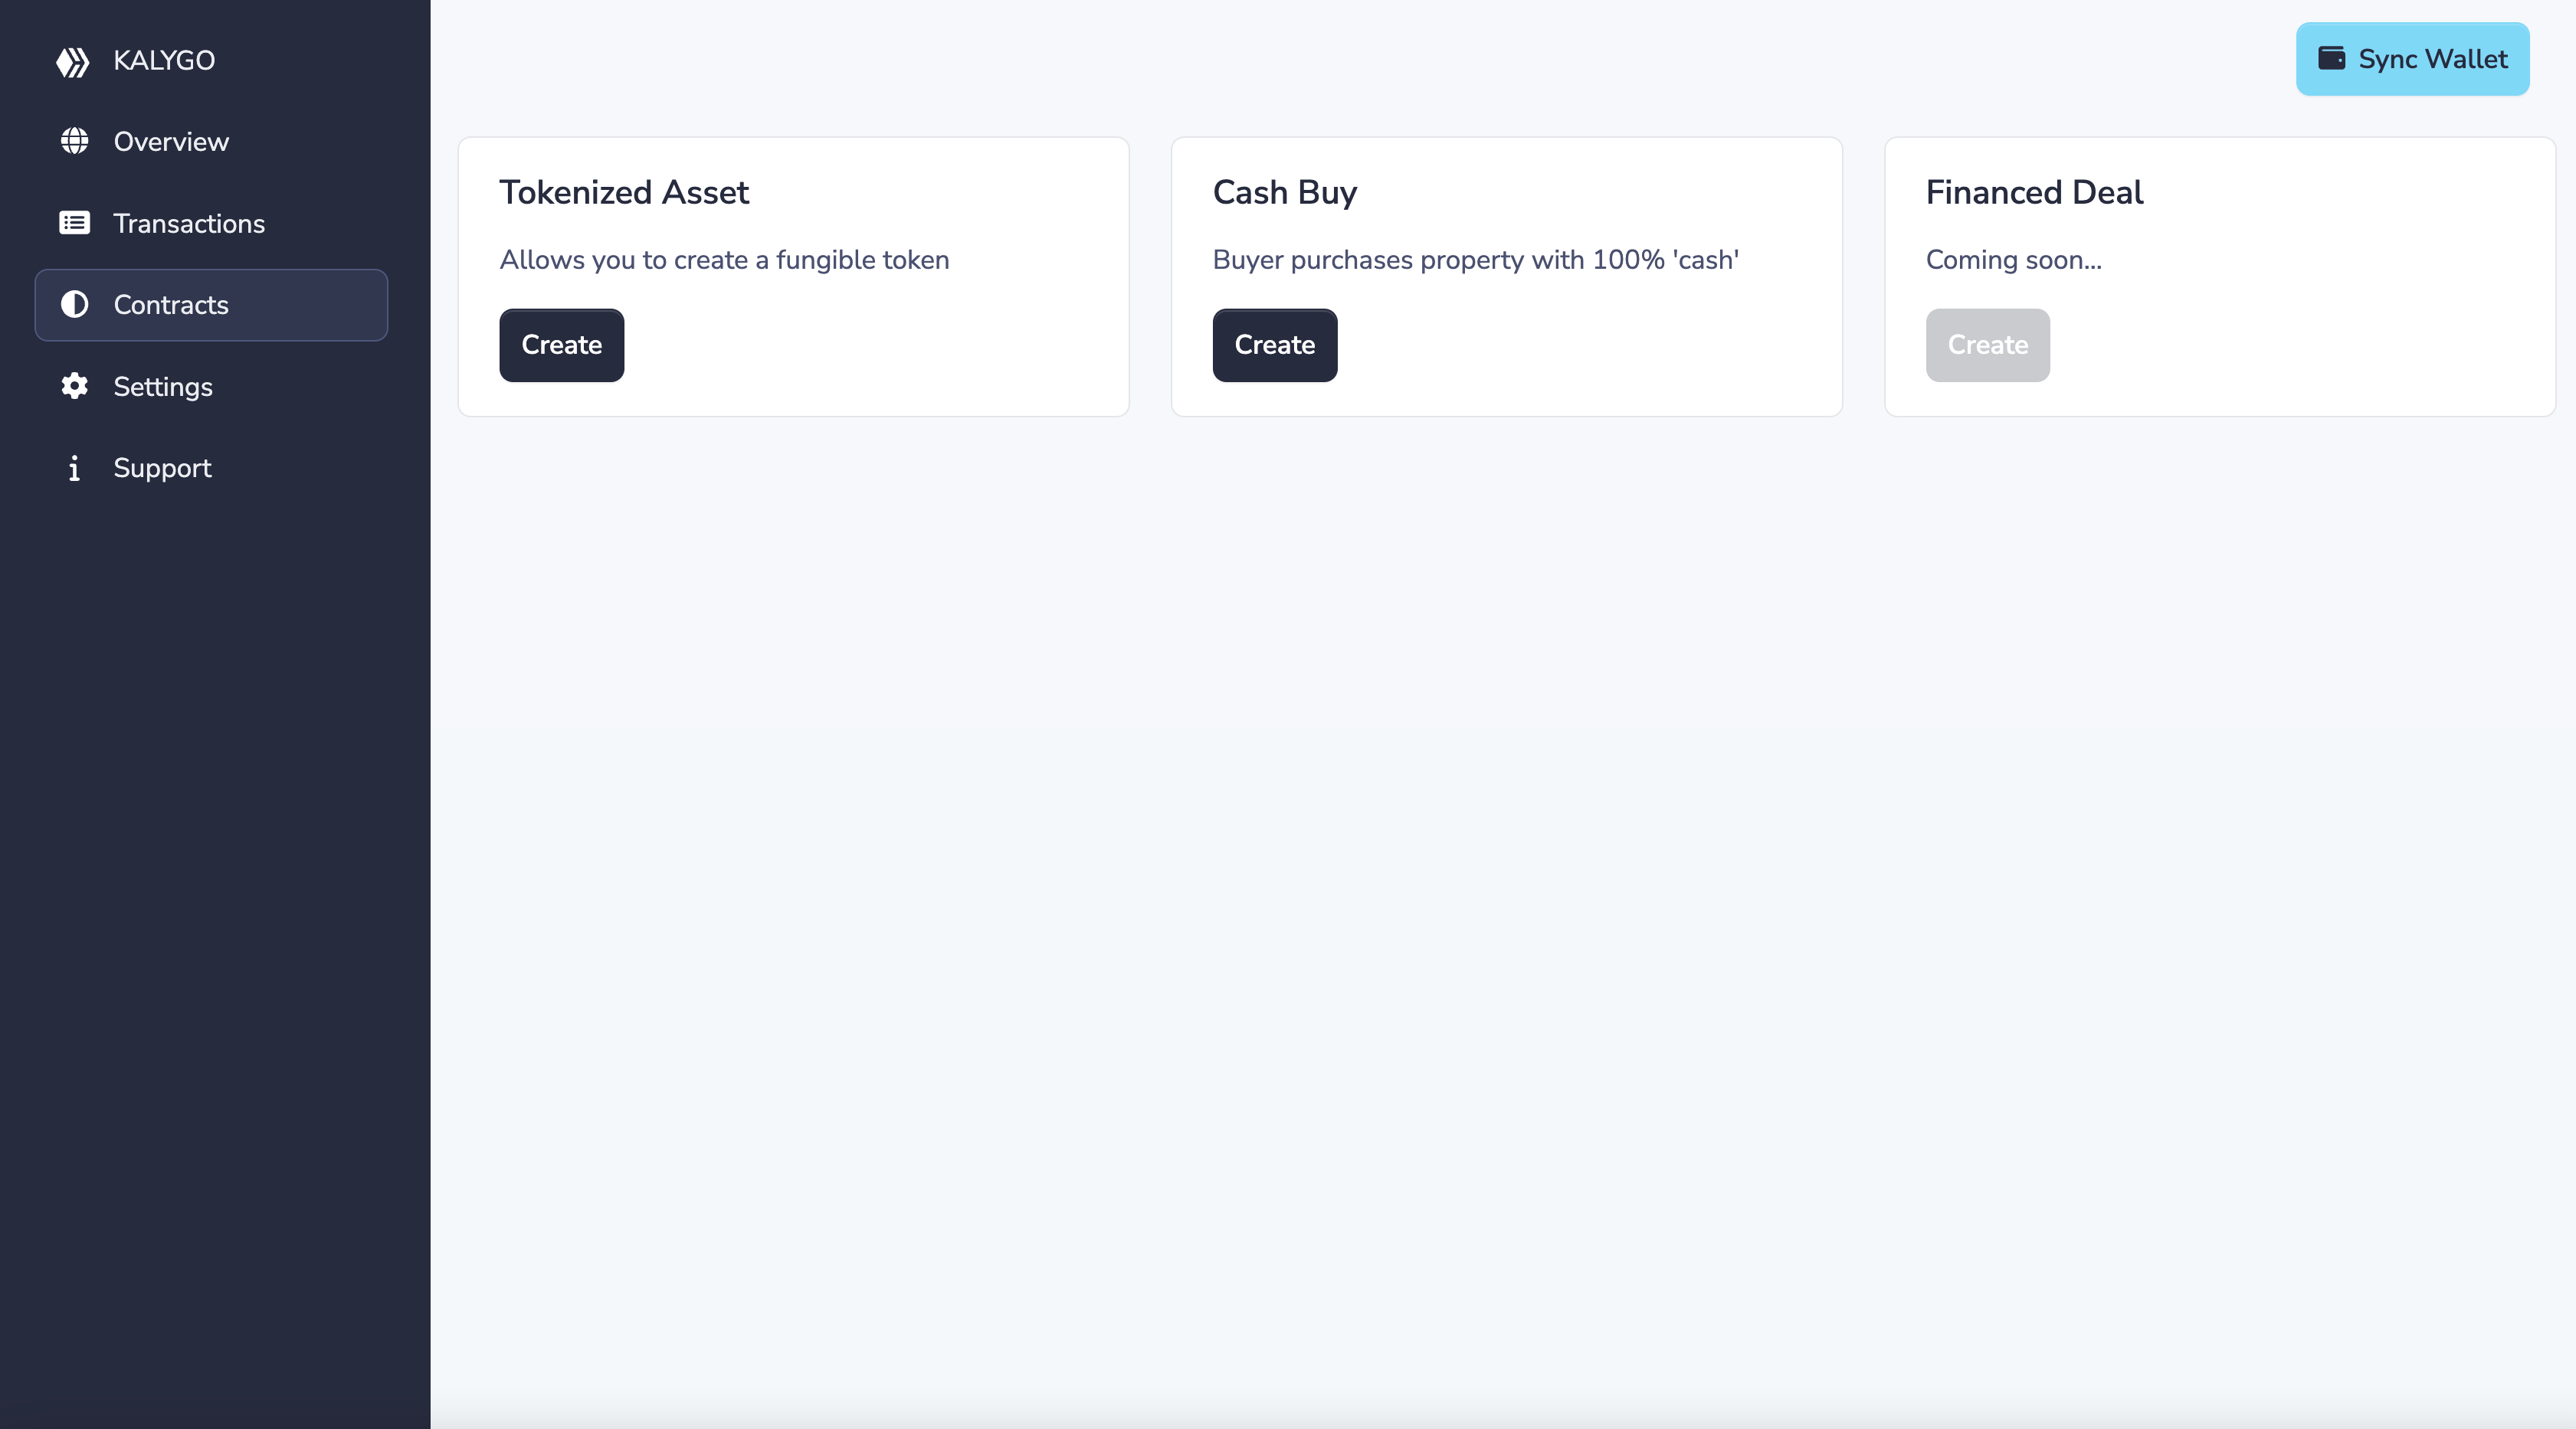Screen dimensions: 2576x1429
Task: Click the Settings gear icon
Action: coord(74,386)
